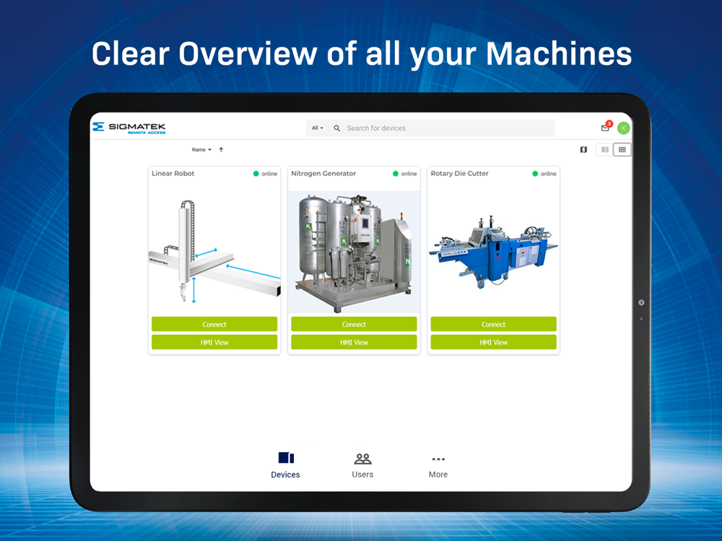This screenshot has height=541, width=722.
Task: Focus the Search for devices field
Action: pyautogui.click(x=442, y=128)
